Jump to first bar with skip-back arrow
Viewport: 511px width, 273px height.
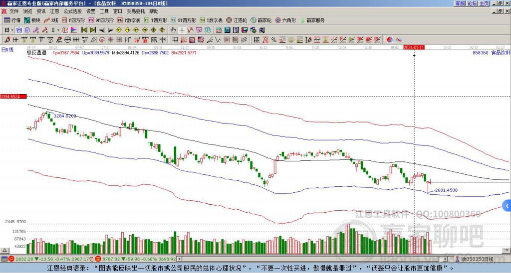tap(84, 30)
